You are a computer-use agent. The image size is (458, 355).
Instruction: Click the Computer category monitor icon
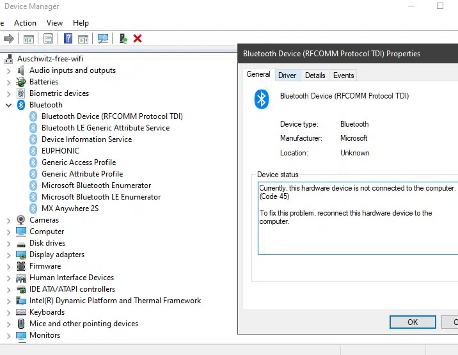[21, 232]
